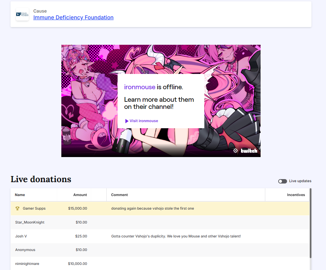Open the Immune Deficiency Foundation link
Viewport: 326px width, 270px height.
click(74, 18)
